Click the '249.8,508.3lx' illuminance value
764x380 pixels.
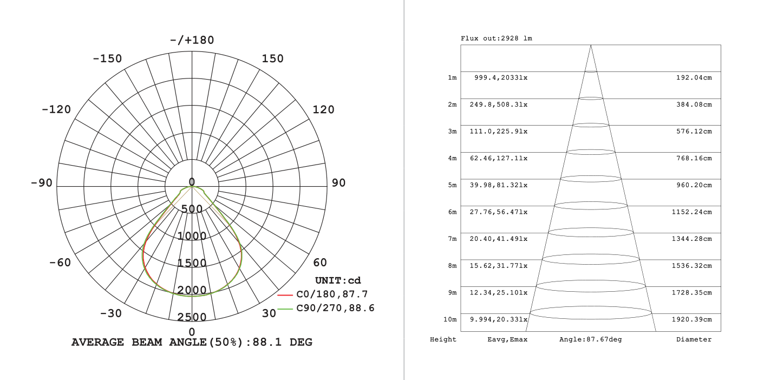click(499, 104)
